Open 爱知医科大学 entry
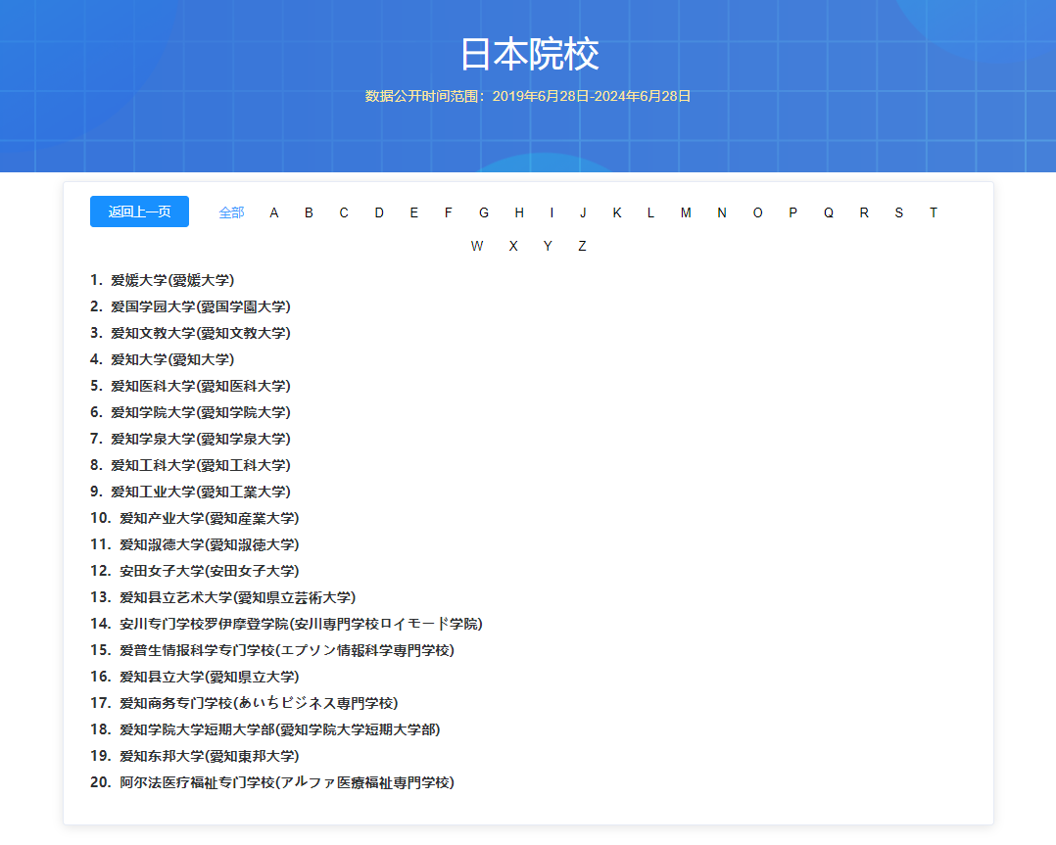Viewport: 1056px width, 845px height. [x=201, y=386]
